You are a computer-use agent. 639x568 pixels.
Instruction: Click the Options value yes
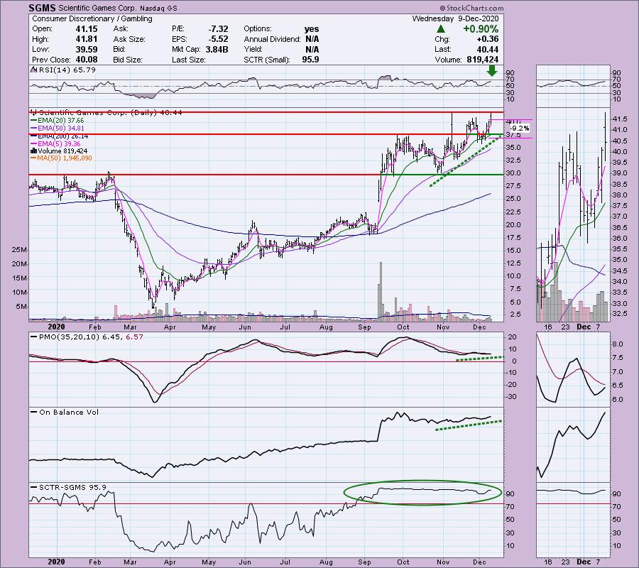(x=312, y=29)
